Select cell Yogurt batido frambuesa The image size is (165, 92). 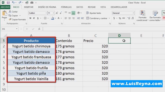click(x=31, y=57)
